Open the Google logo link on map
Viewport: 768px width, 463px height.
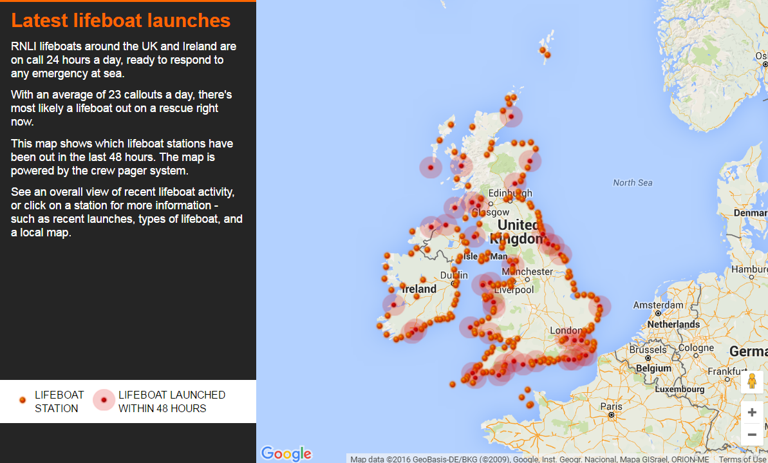pos(286,453)
